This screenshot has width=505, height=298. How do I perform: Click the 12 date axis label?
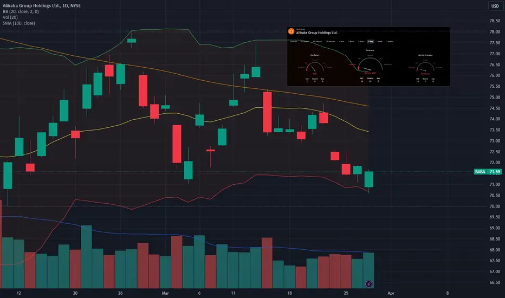click(18, 293)
